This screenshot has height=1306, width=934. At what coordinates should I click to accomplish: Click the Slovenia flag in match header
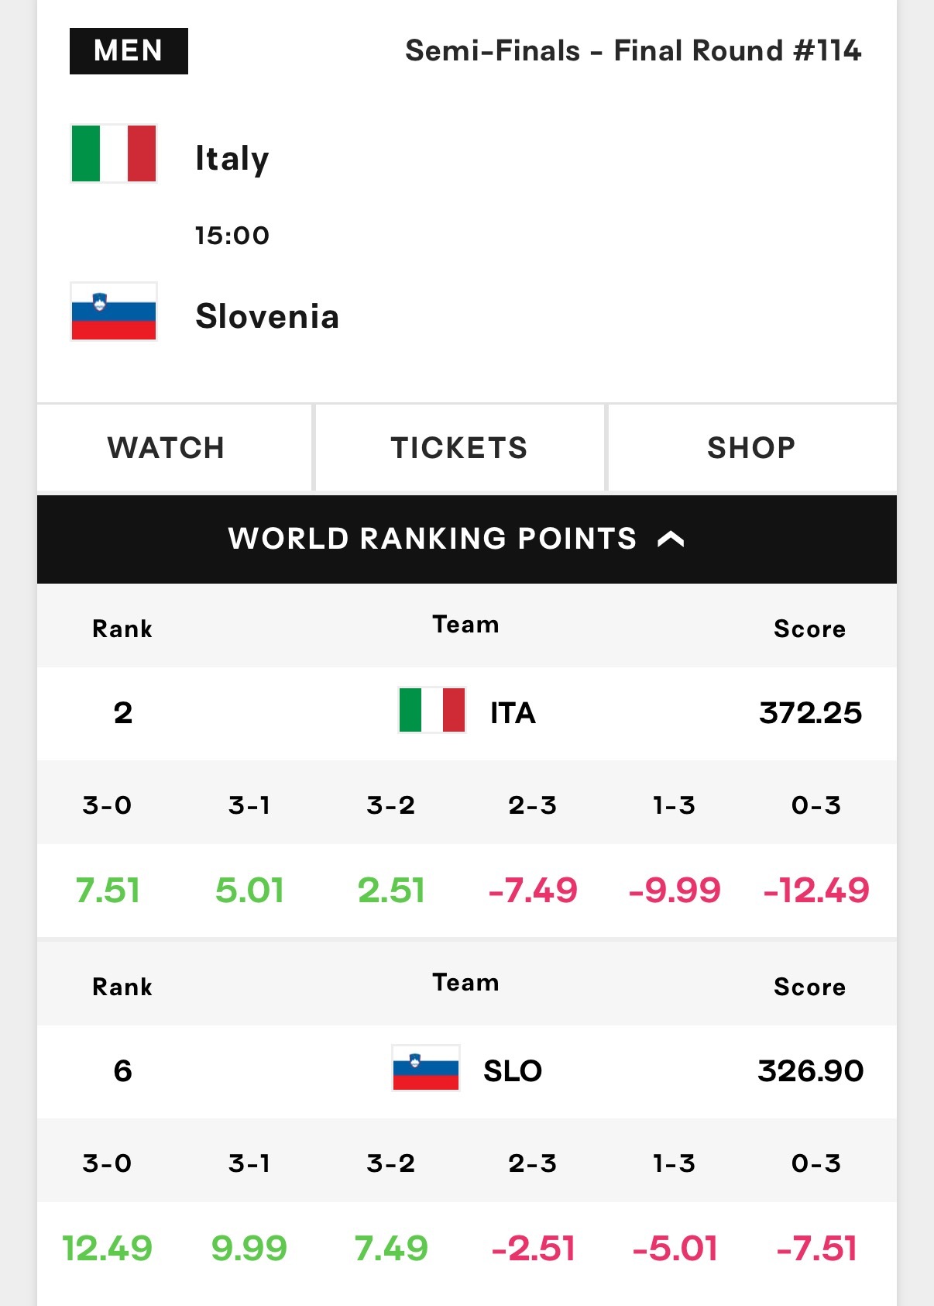tap(114, 312)
